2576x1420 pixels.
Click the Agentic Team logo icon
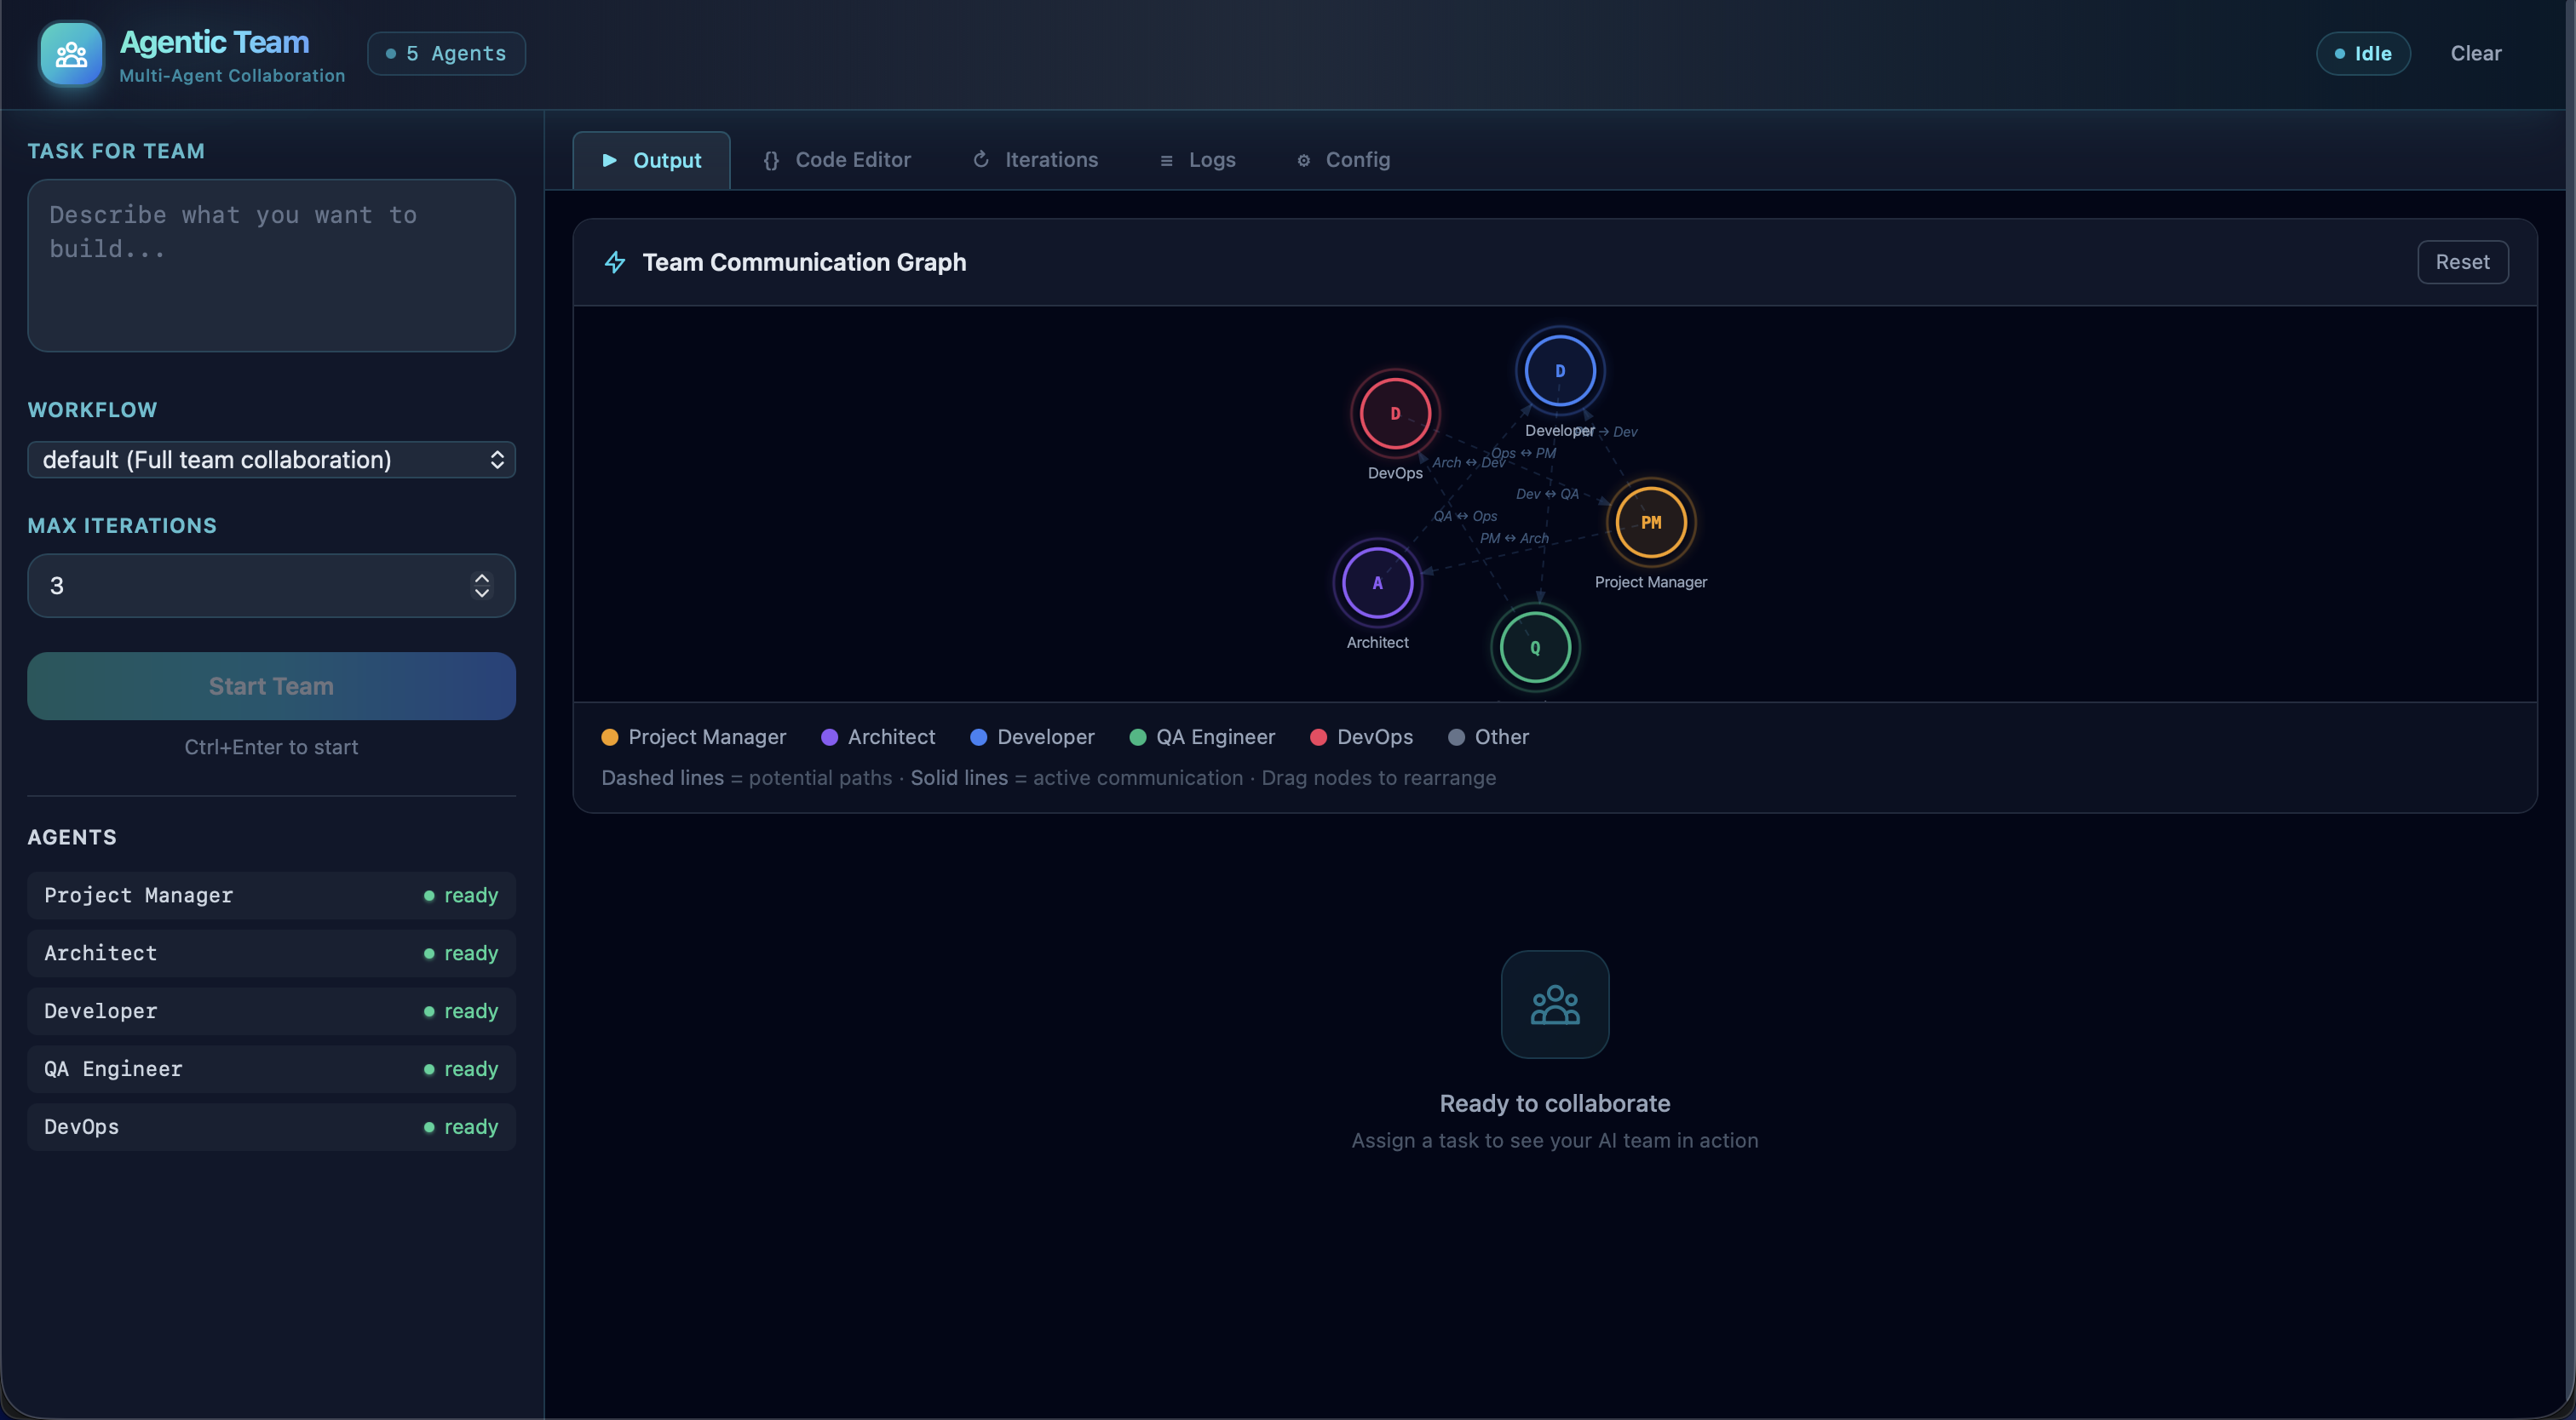pyautogui.click(x=70, y=54)
